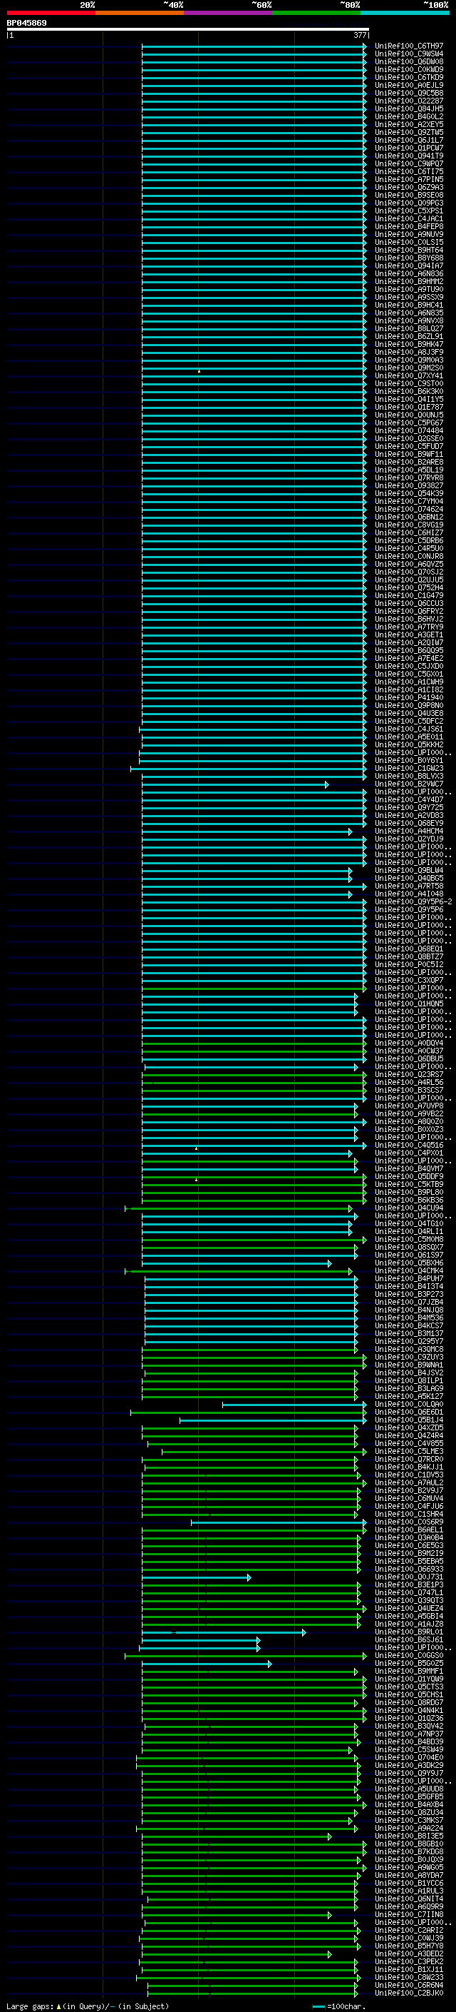Select the UniRef100_B4FEP8 label
The width and height of the screenshot is (456, 2012).
(408, 226)
